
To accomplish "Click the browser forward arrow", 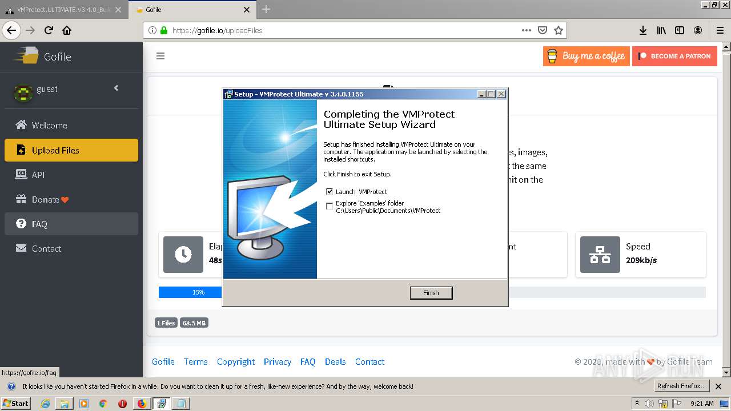I will [x=30, y=30].
